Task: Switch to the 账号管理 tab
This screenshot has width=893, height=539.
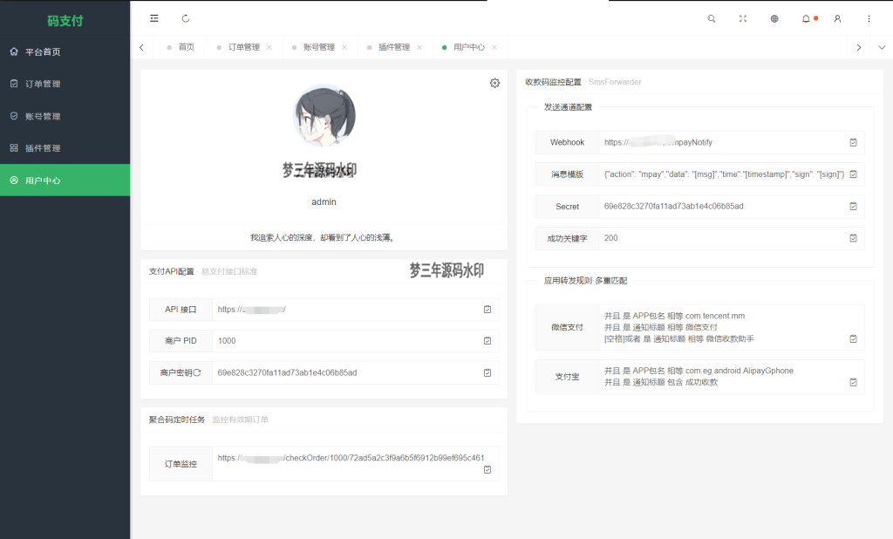Action: 319,47
